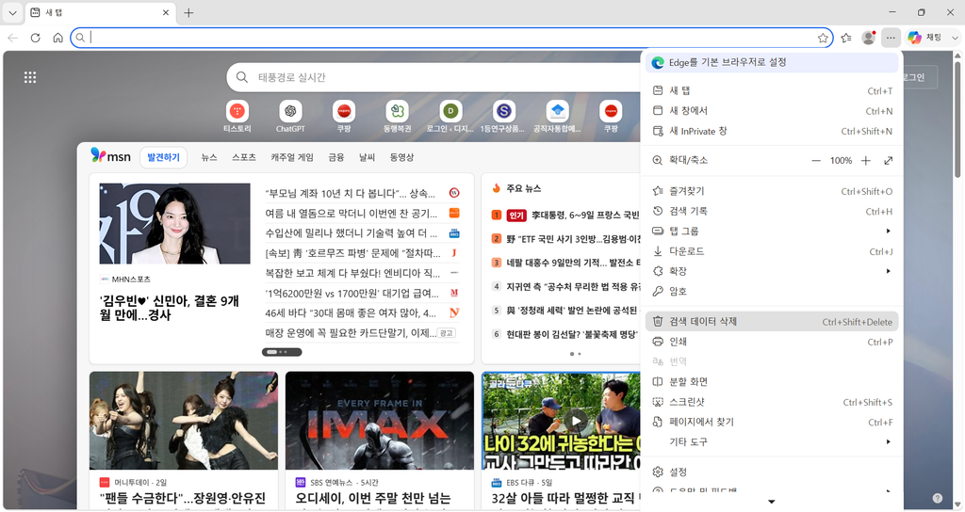Open the tab actions dropdown arrow
Image resolution: width=965 pixels, height=512 pixels.
pyautogui.click(x=12, y=12)
